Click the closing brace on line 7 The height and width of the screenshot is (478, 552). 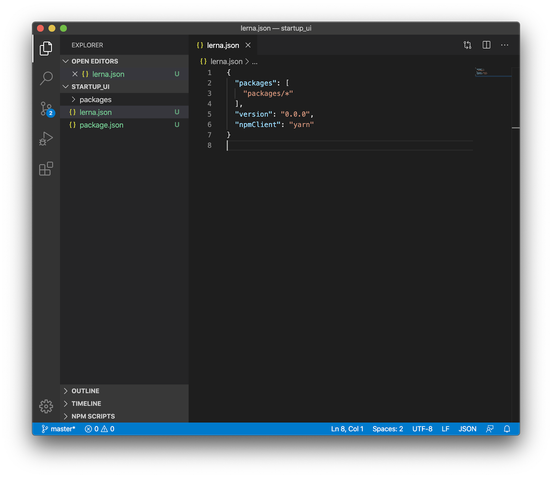(x=229, y=135)
